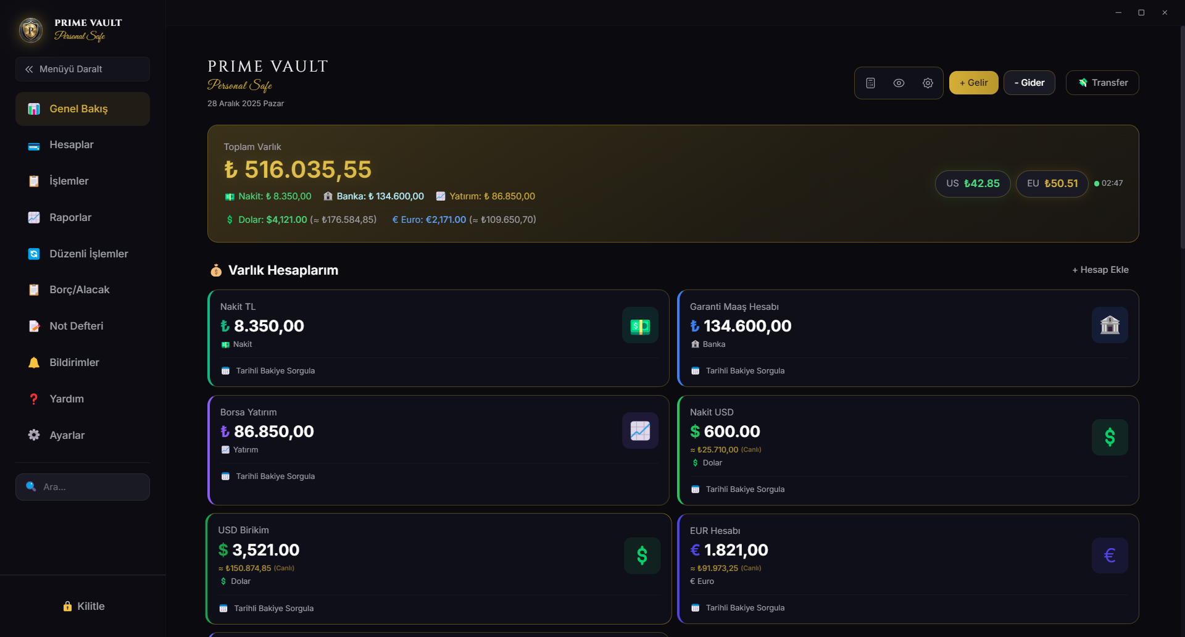This screenshot has height=637, width=1185.
Task: Click the bank icon on Garanti Maaş Hesabı
Action: click(x=1109, y=325)
